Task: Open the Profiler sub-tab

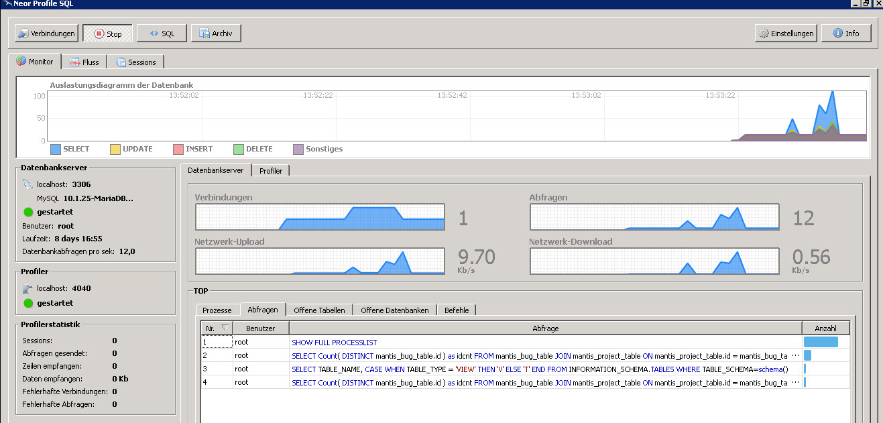Action: 271,171
